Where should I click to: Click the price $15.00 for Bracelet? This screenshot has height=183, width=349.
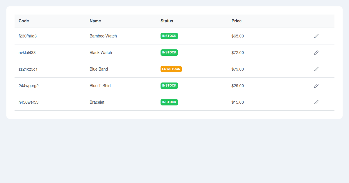[x=237, y=102]
